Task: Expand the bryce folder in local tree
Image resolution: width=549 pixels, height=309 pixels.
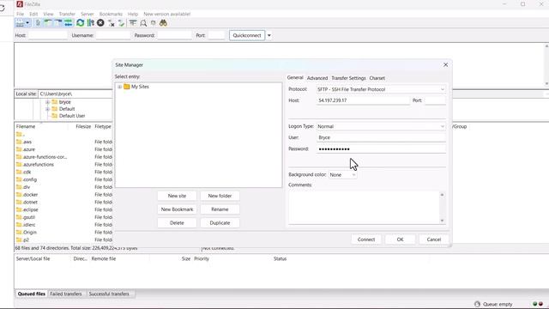Action: (48, 102)
